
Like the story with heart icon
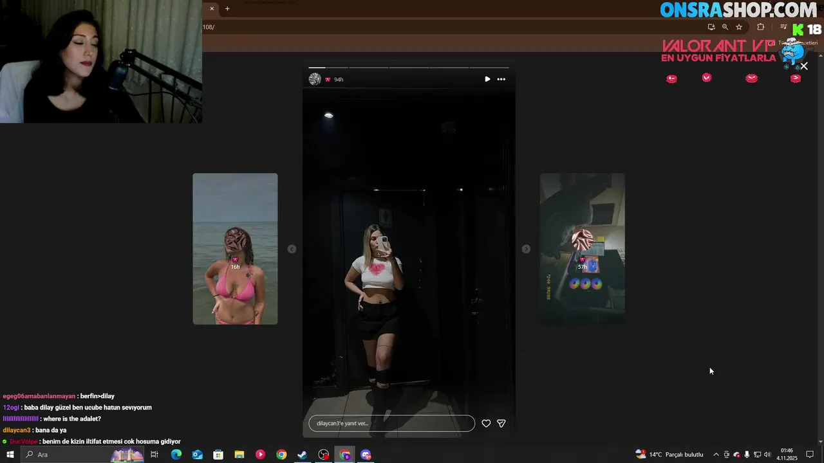(x=486, y=423)
